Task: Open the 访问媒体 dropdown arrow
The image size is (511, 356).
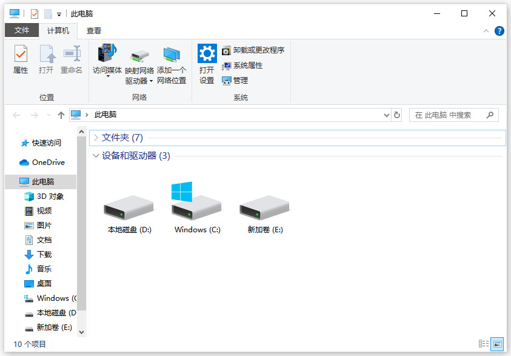Action: pyautogui.click(x=108, y=76)
